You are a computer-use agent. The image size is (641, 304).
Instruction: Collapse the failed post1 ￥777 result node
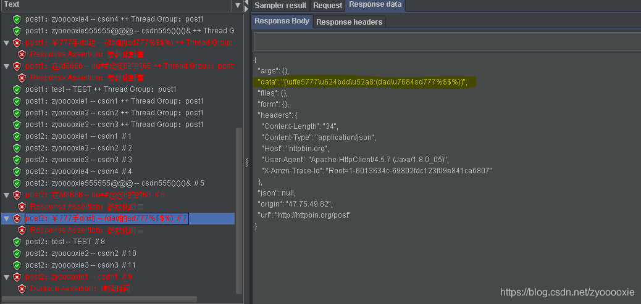coord(6,43)
